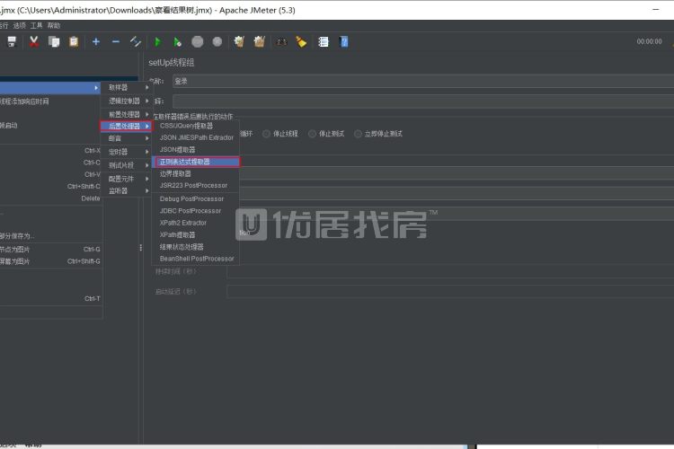Viewport: 674px width, 449px height.
Task: Open 选项 menu in menu bar
Action: pyautogui.click(x=20, y=25)
